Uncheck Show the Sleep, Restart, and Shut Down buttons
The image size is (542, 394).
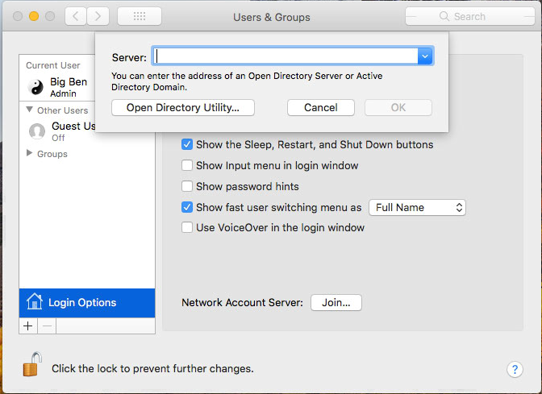coord(187,144)
